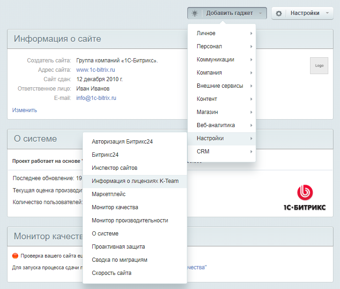Click the text Группа компаний «1С-Битрикс».
The height and width of the screenshot is (289, 340).
pyautogui.click(x=117, y=61)
